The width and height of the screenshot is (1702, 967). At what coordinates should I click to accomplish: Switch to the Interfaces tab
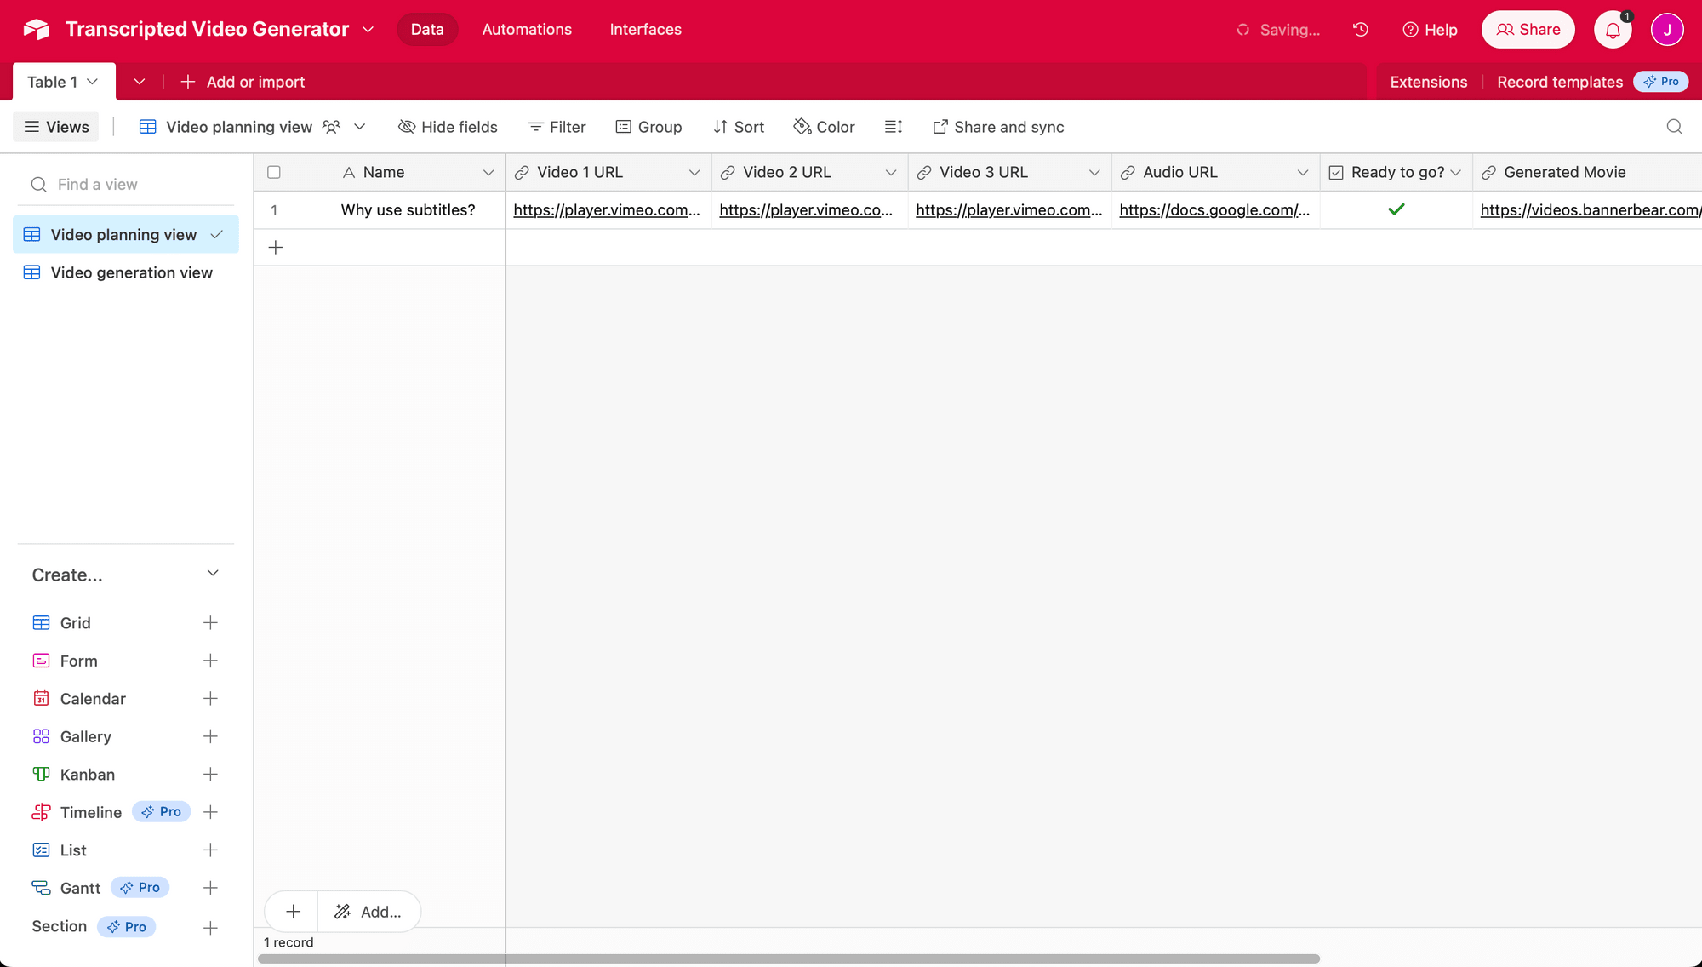[645, 29]
